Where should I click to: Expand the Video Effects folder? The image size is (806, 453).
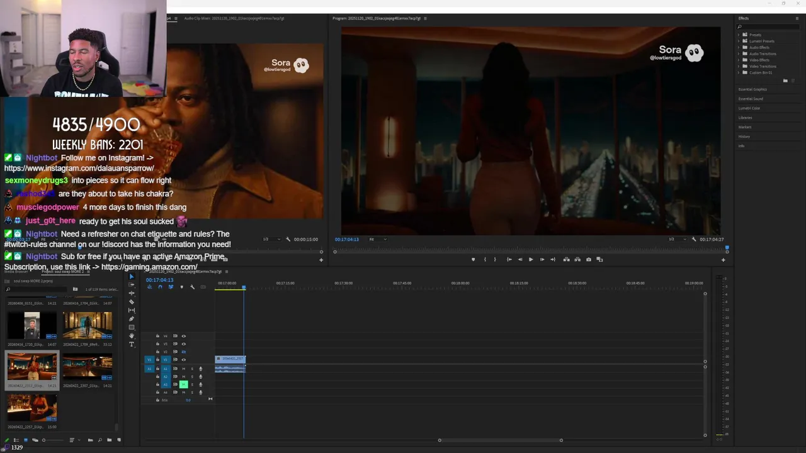(x=739, y=60)
